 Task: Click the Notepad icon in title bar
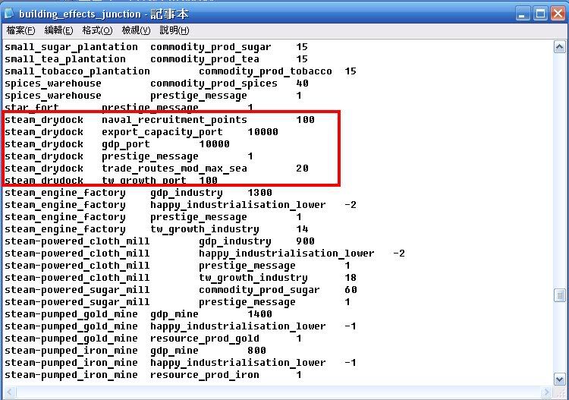[10, 13]
